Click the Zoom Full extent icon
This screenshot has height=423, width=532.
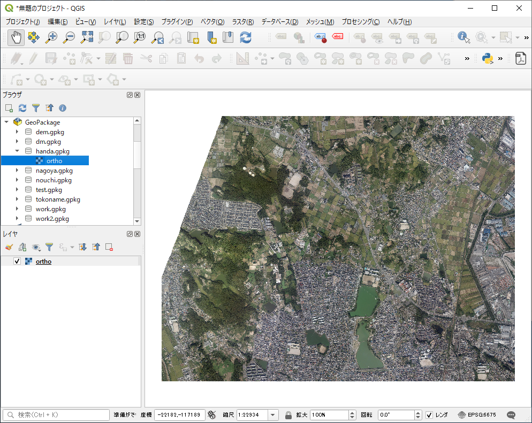pos(87,37)
